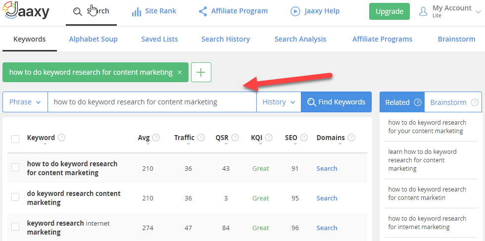The image size is (485, 241).
Task: Click help icon beside Domains header
Action: [351, 138]
